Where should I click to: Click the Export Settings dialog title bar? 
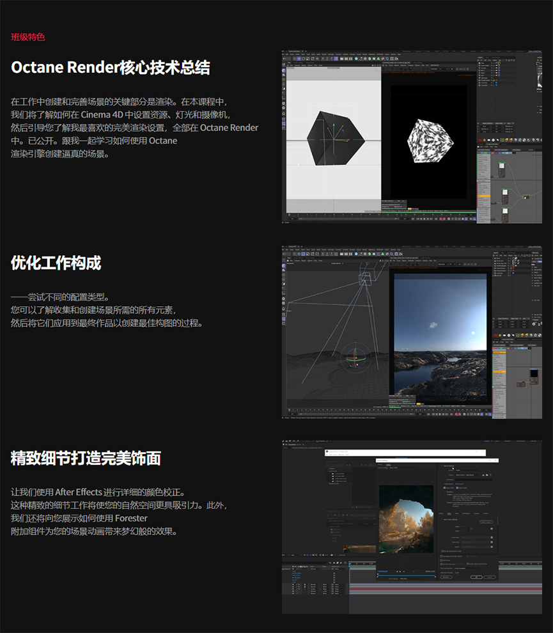point(437,460)
